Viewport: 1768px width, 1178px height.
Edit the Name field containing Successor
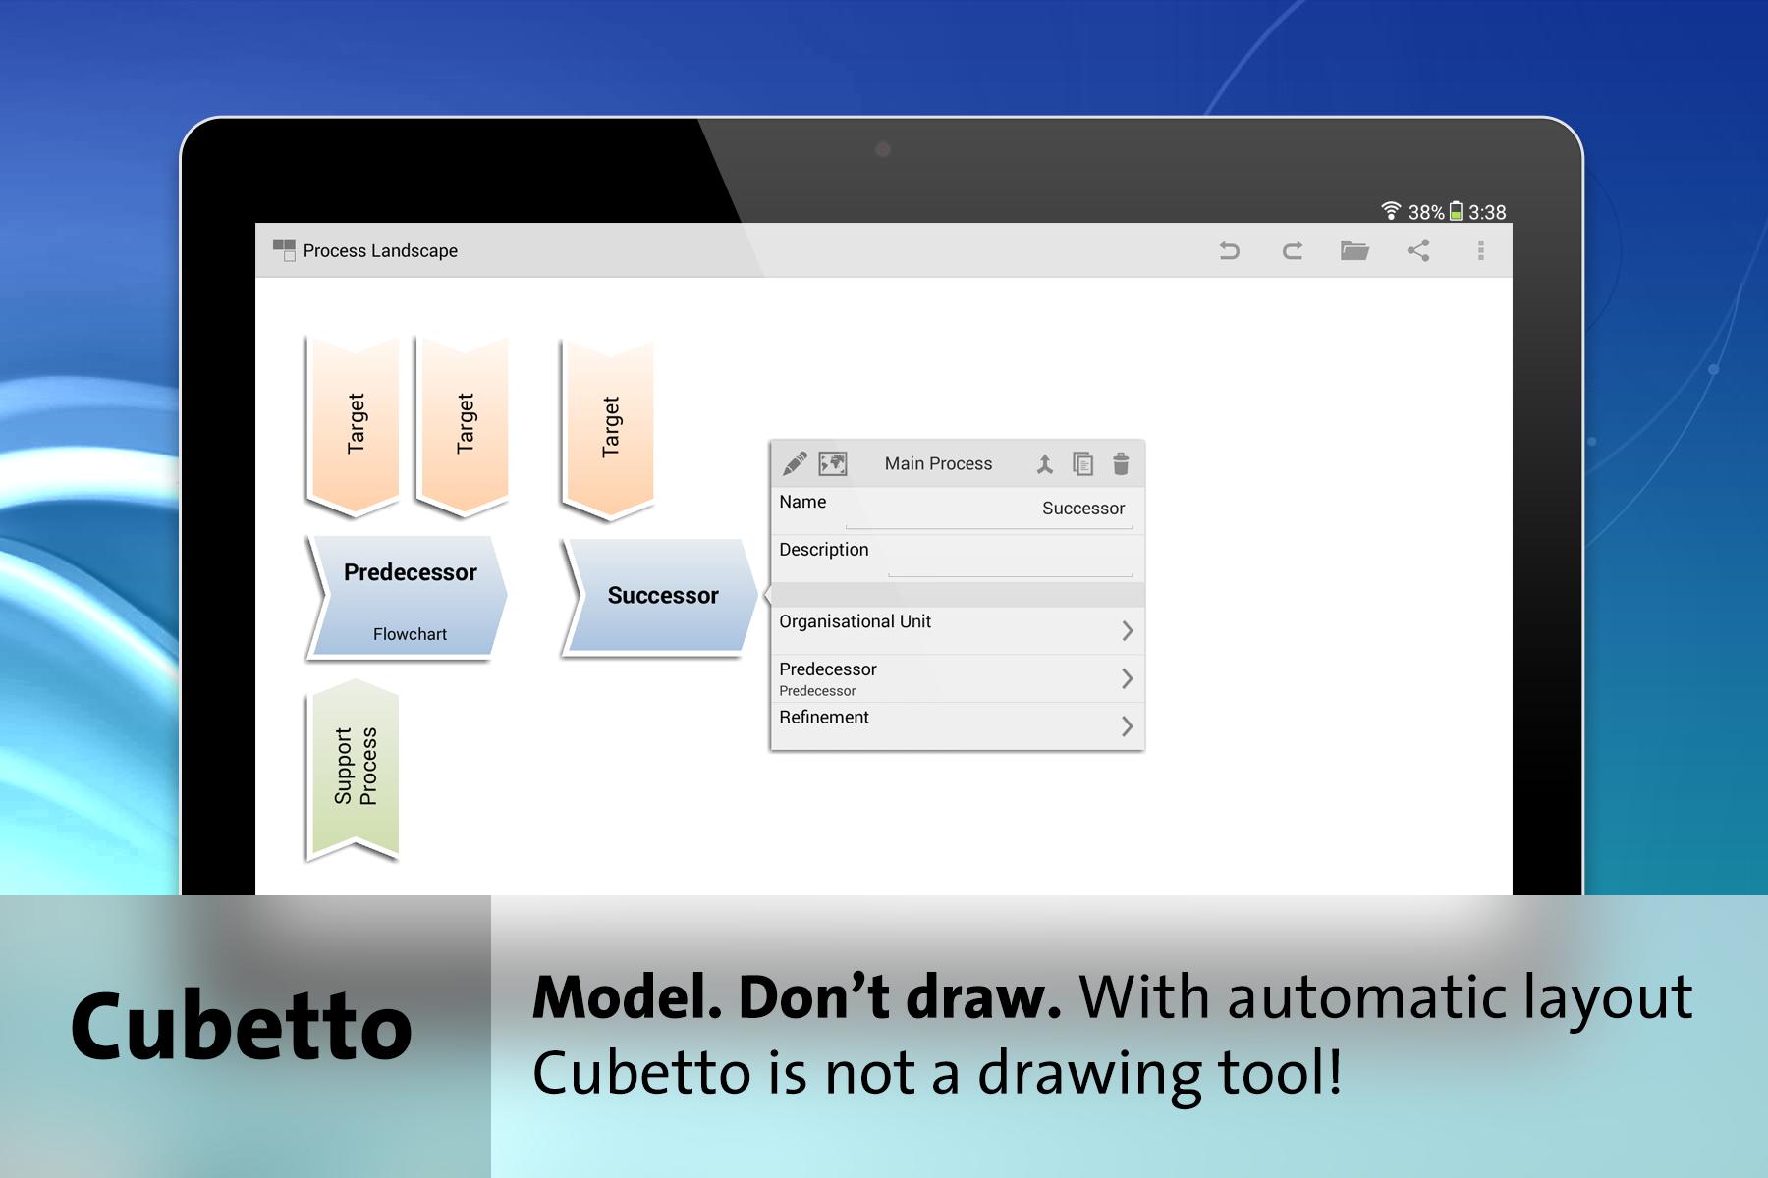988,510
